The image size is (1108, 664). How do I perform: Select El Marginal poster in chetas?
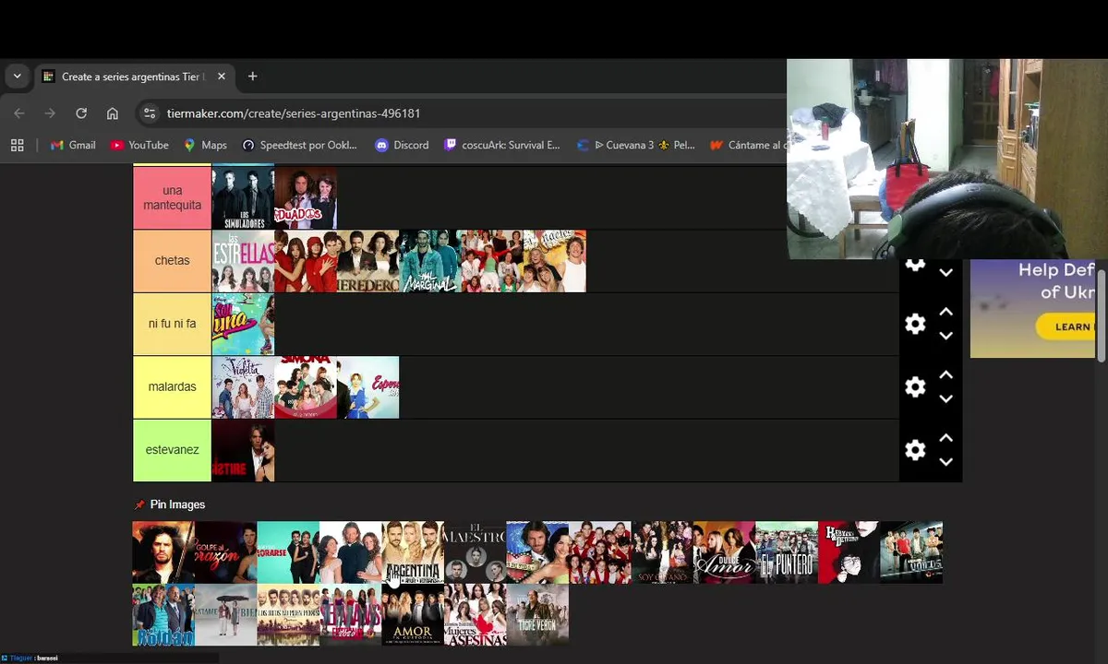click(x=429, y=261)
